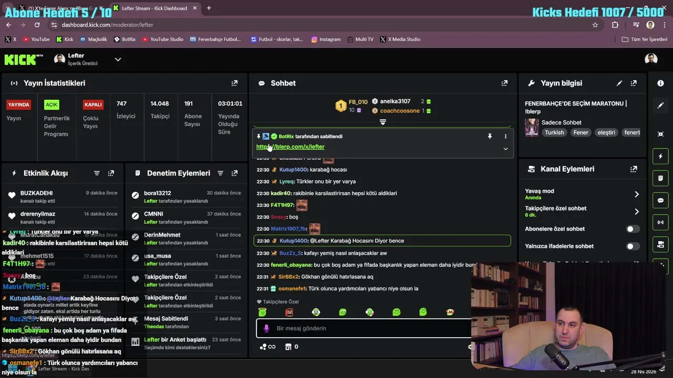Image resolution: width=673 pixels, height=378 pixels.
Task: Edit stream info with the Yayın bilgisi pencil
Action: point(619,83)
